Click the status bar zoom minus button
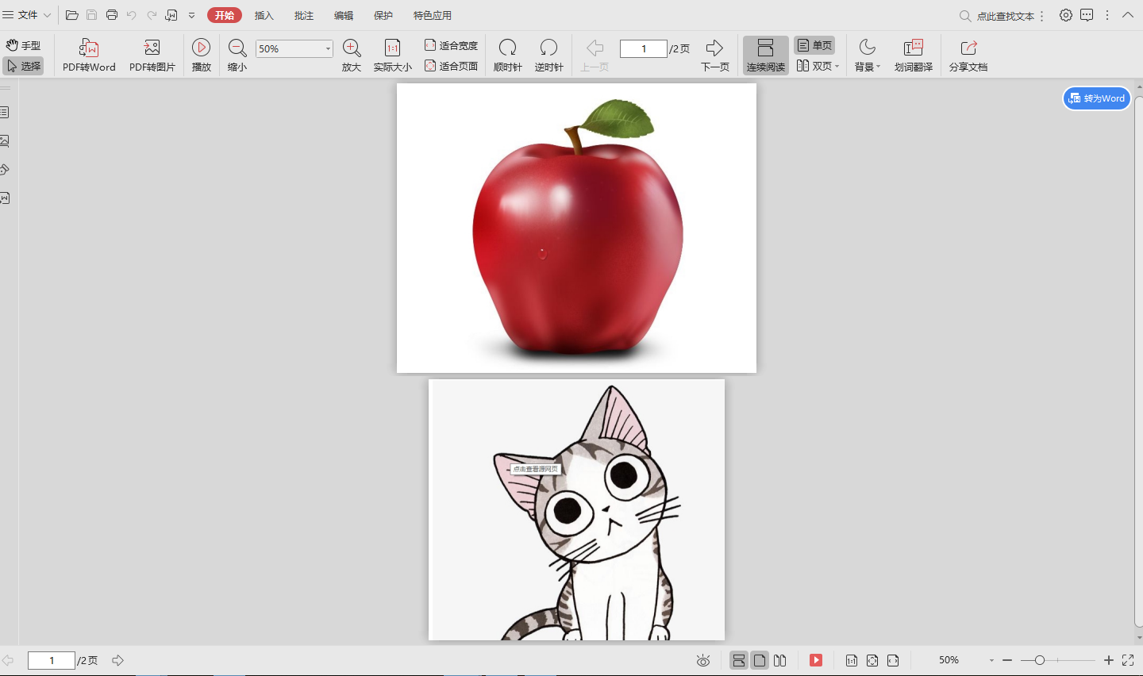The height and width of the screenshot is (676, 1143). [1007, 660]
